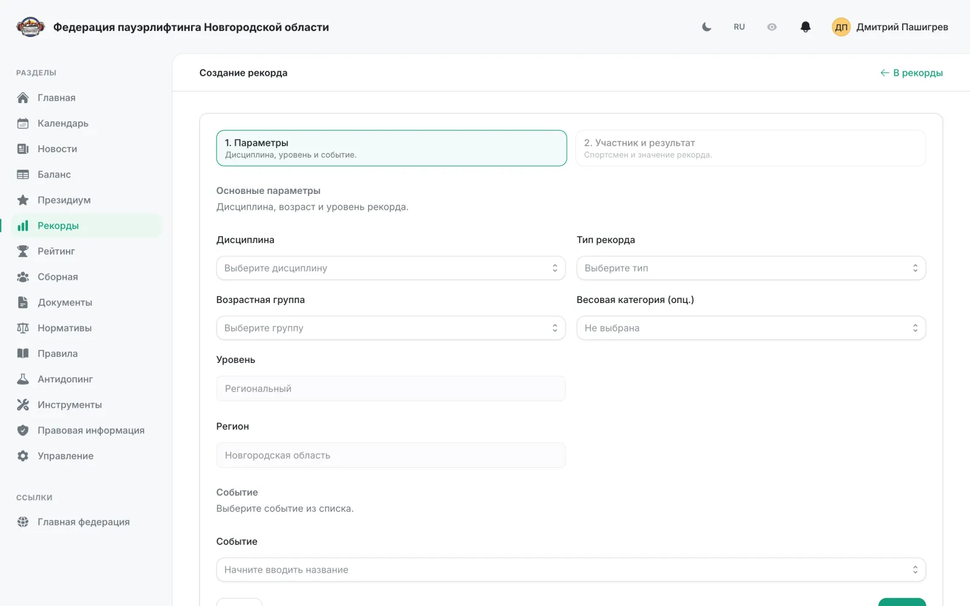Click the federation logo in header
Viewport: 970px width, 606px height.
[30, 27]
